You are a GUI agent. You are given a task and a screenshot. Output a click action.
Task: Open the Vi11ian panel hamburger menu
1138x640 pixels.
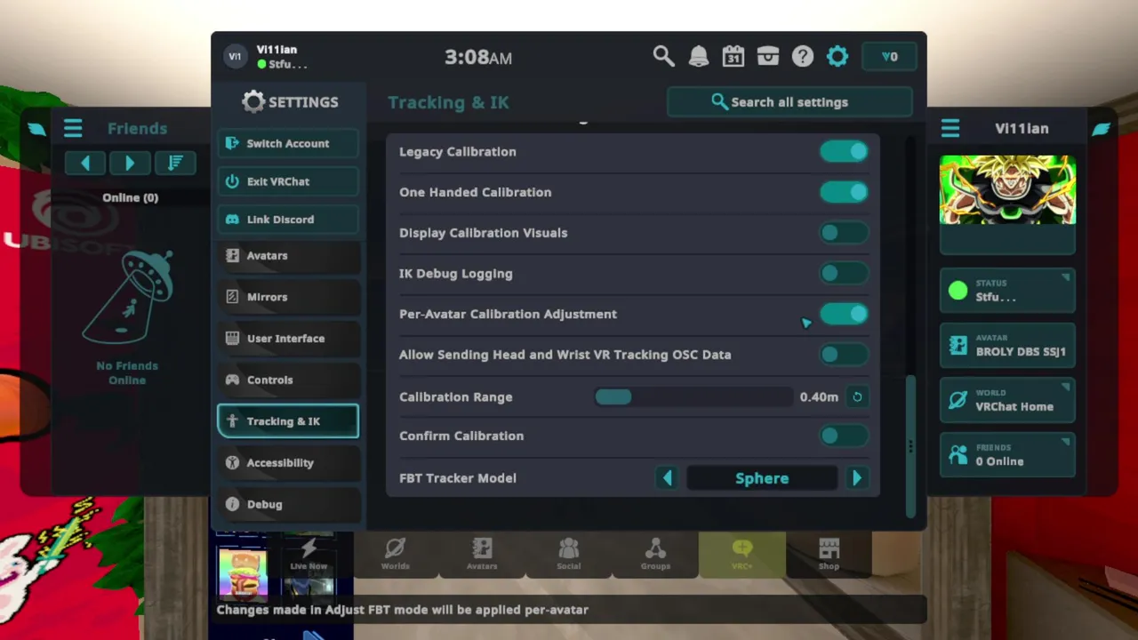coord(950,129)
